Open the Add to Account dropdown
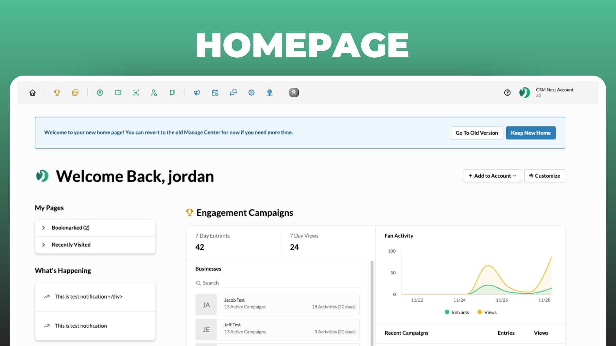This screenshot has width=616, height=346. [x=492, y=176]
